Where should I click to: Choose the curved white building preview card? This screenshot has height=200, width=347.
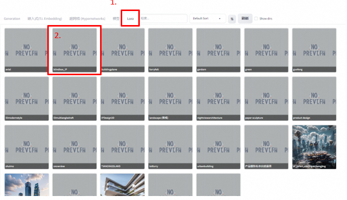[x=122, y=184]
